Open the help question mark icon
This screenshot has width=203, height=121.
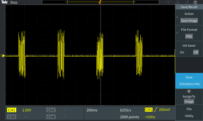click(x=195, y=2)
